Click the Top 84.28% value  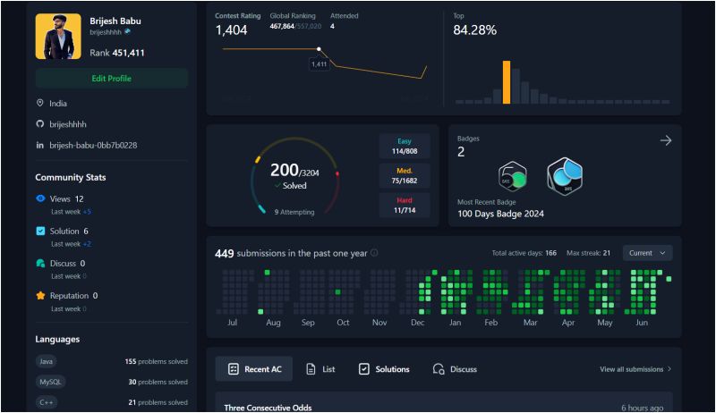click(474, 30)
